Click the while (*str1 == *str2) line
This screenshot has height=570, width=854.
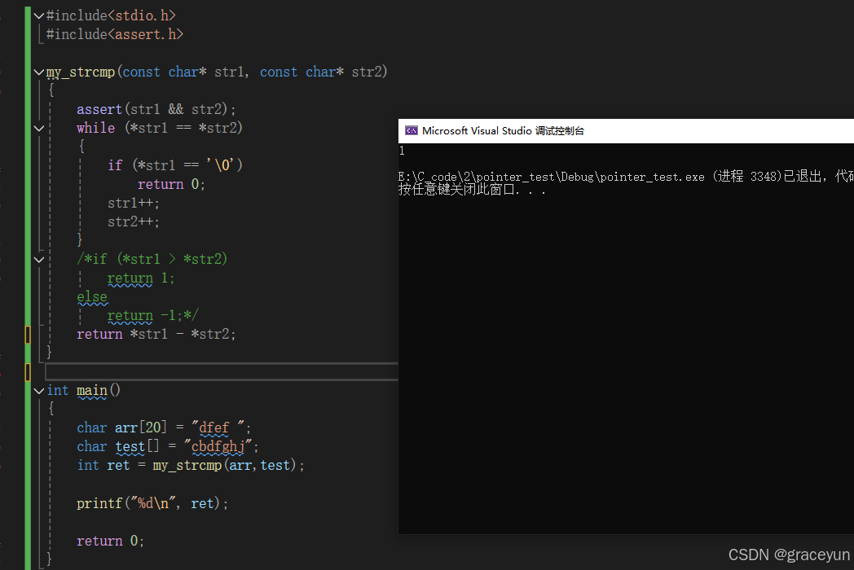[159, 128]
